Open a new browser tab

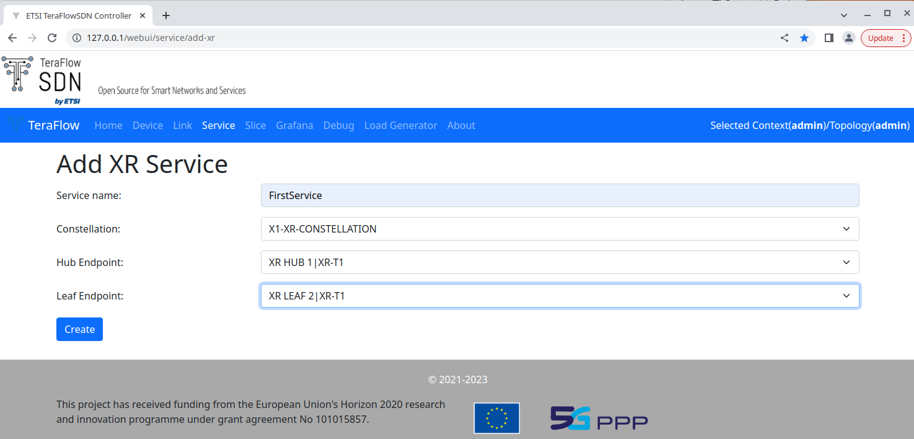click(165, 16)
